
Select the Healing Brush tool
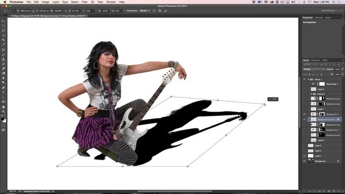pyautogui.click(x=3, y=50)
